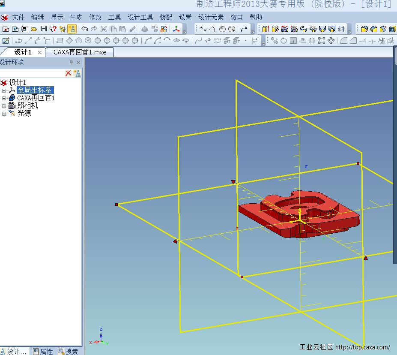
Task: Open the 设计工具 menu
Action: (x=140, y=17)
